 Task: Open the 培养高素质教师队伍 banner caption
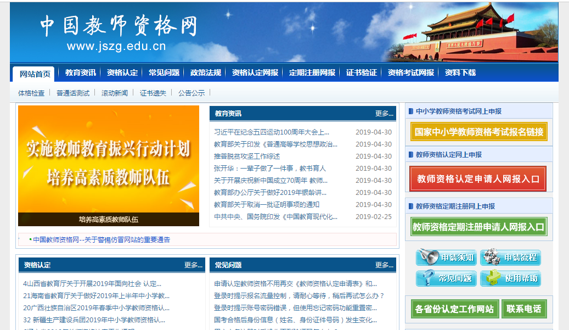(109, 219)
